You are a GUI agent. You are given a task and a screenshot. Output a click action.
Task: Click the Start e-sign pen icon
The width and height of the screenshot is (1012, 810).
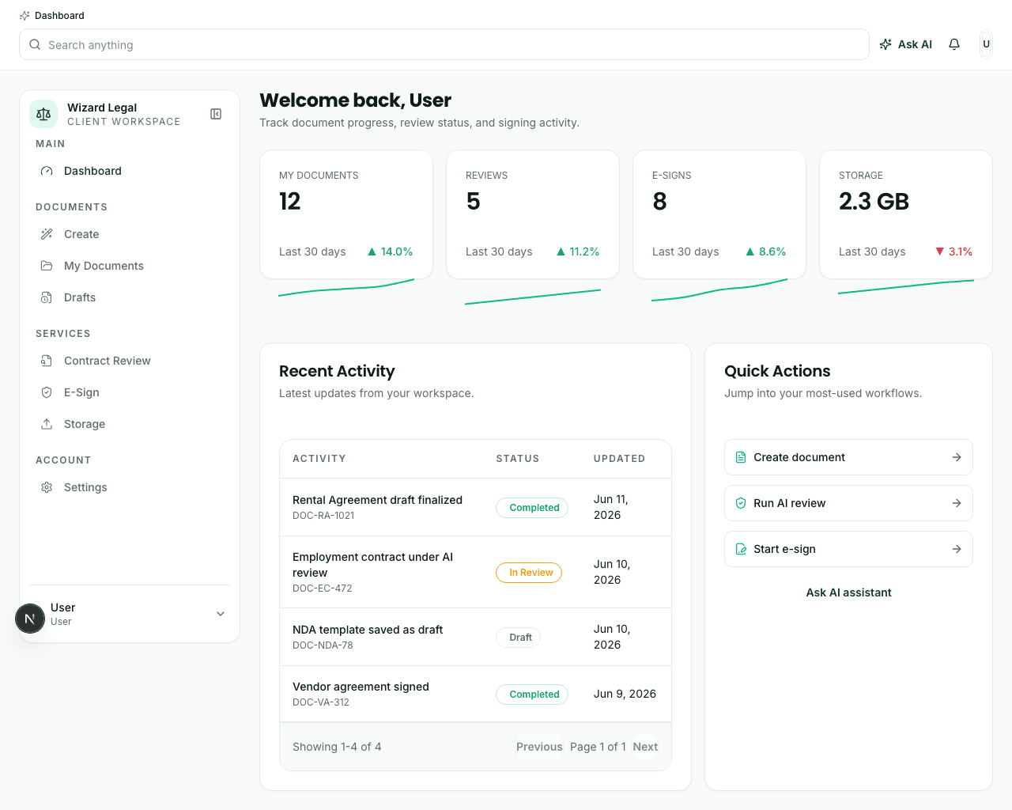(x=741, y=549)
